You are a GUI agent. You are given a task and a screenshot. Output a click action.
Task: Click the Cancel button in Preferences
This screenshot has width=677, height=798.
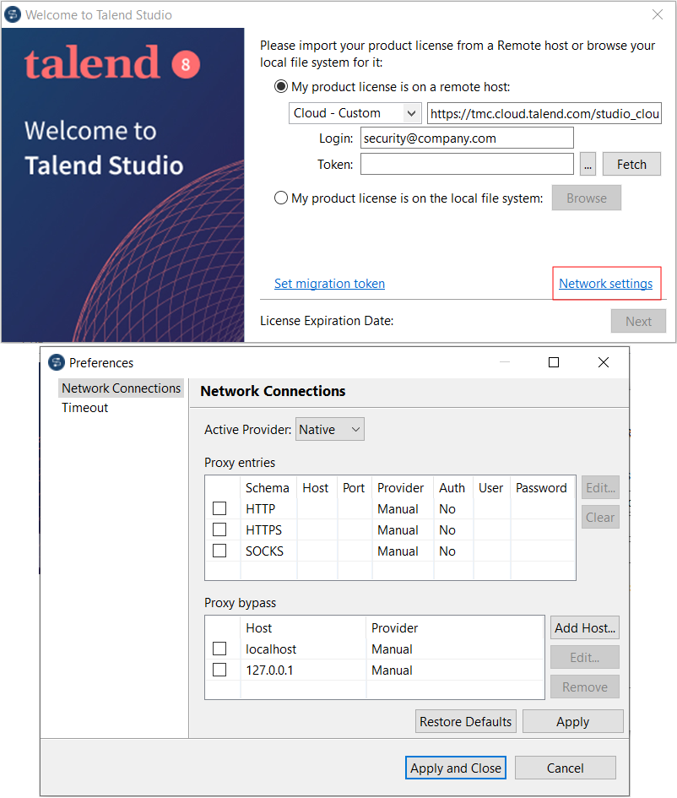[565, 768]
